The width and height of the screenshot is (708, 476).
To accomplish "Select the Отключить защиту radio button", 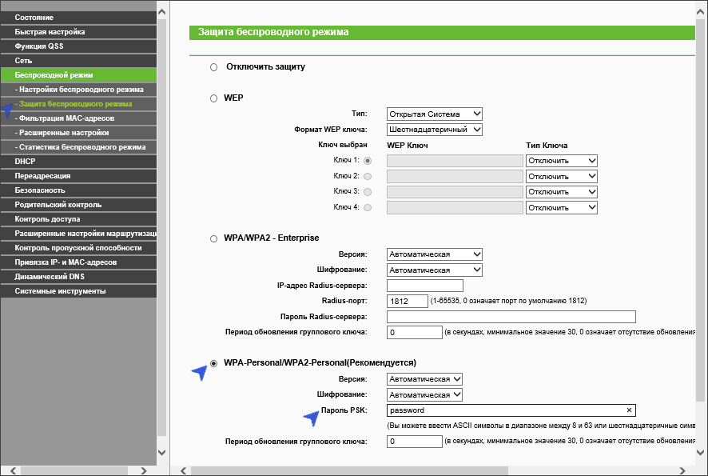I will click(x=213, y=67).
